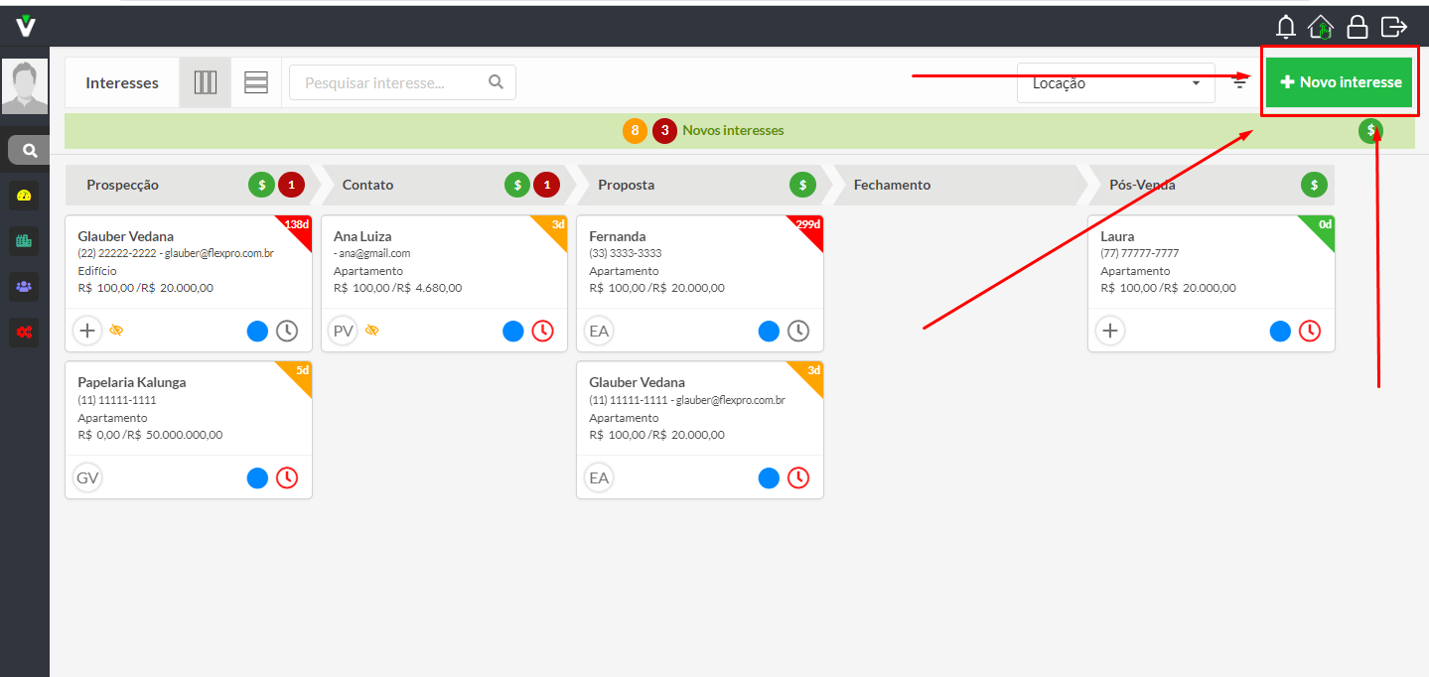
Task: Click GV avatar on Papelaria Kalunga card
Action: pyautogui.click(x=87, y=477)
